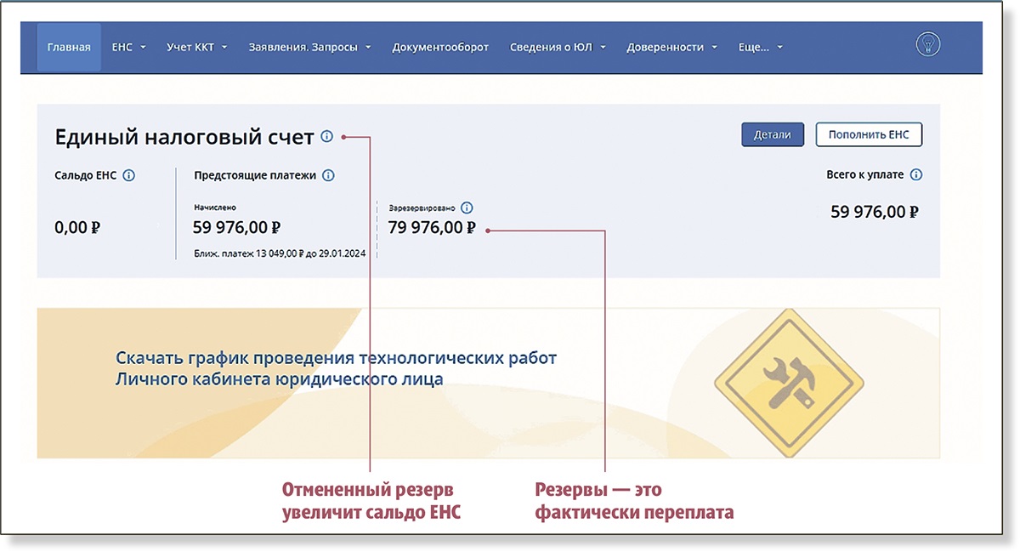Open the Документооборот menu item
Screen dimensions: 1020x552
[x=440, y=48]
